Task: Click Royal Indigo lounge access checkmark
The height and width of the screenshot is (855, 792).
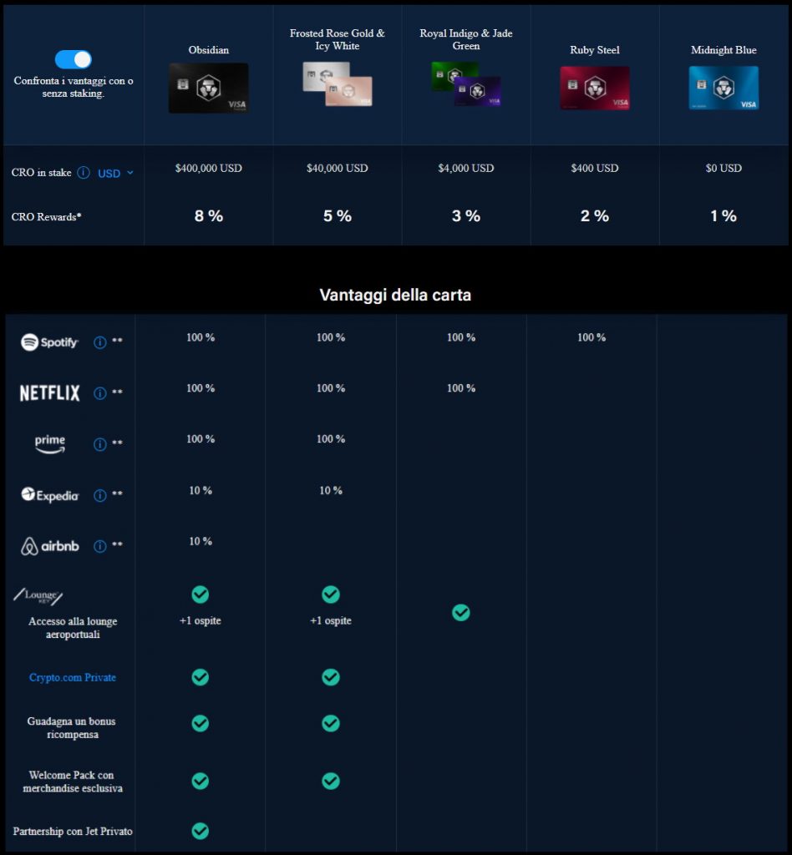Action: 461,613
